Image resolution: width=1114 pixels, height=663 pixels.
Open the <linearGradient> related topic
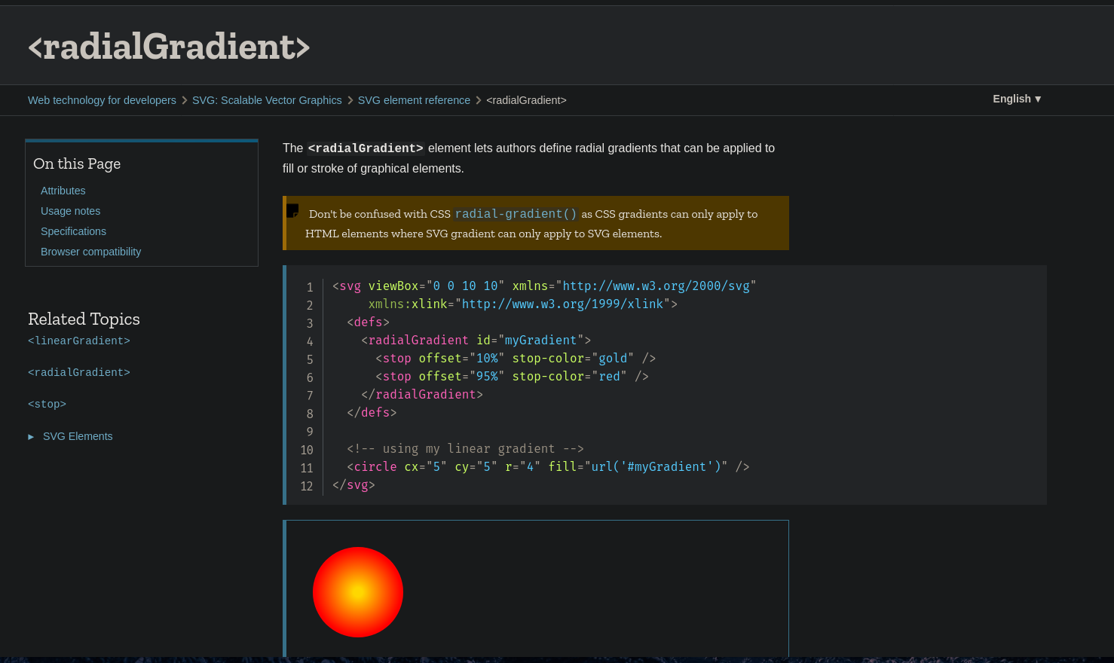(79, 341)
